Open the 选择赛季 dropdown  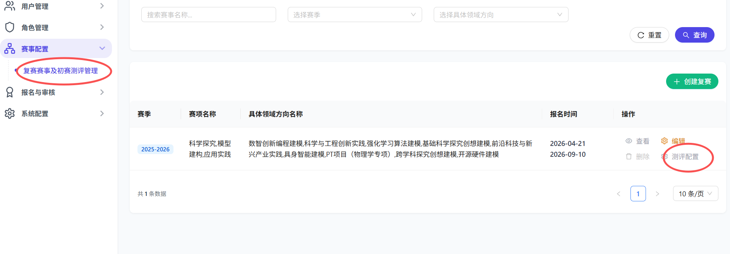[x=355, y=15]
